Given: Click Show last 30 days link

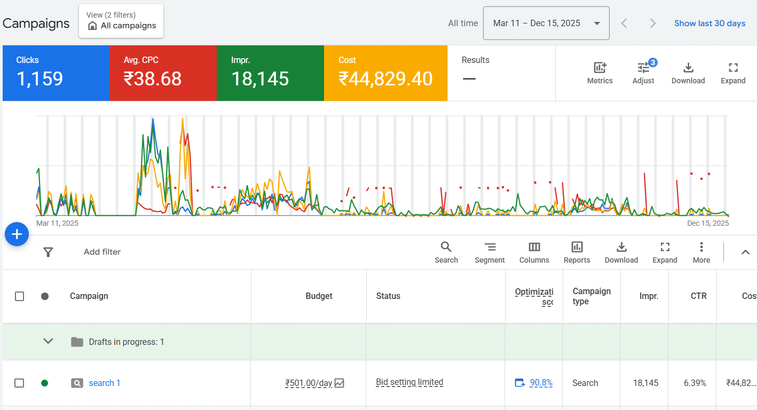Looking at the screenshot, I should [709, 23].
